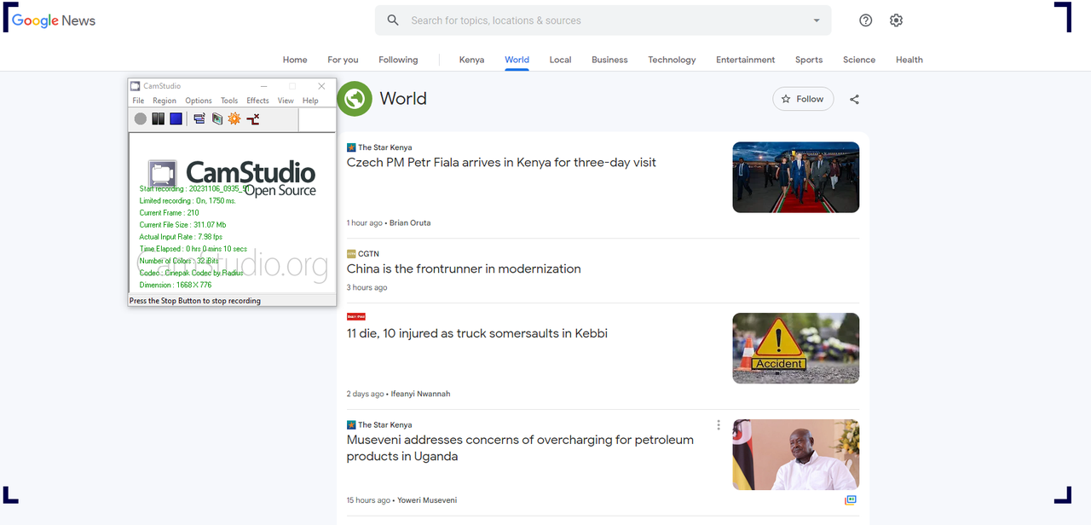Open CamStudio Options menu
This screenshot has height=525, width=1091.
(x=199, y=101)
